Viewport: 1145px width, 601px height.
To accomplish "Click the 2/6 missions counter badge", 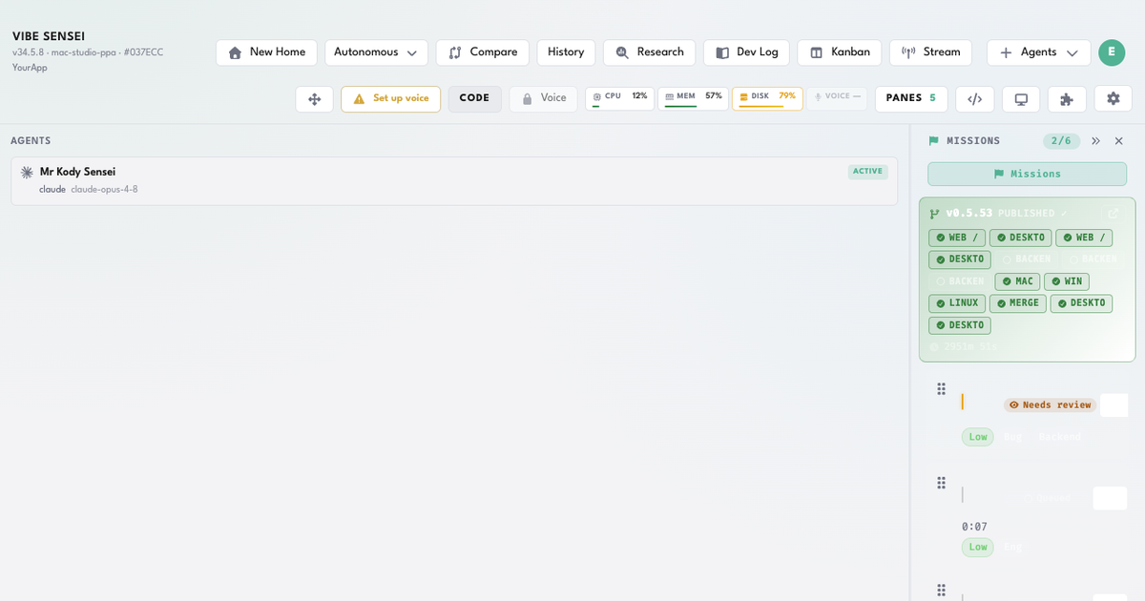I will point(1061,141).
